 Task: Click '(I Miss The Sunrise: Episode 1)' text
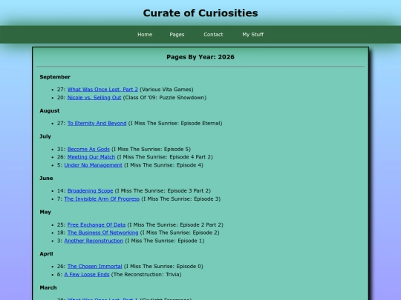point(165,241)
